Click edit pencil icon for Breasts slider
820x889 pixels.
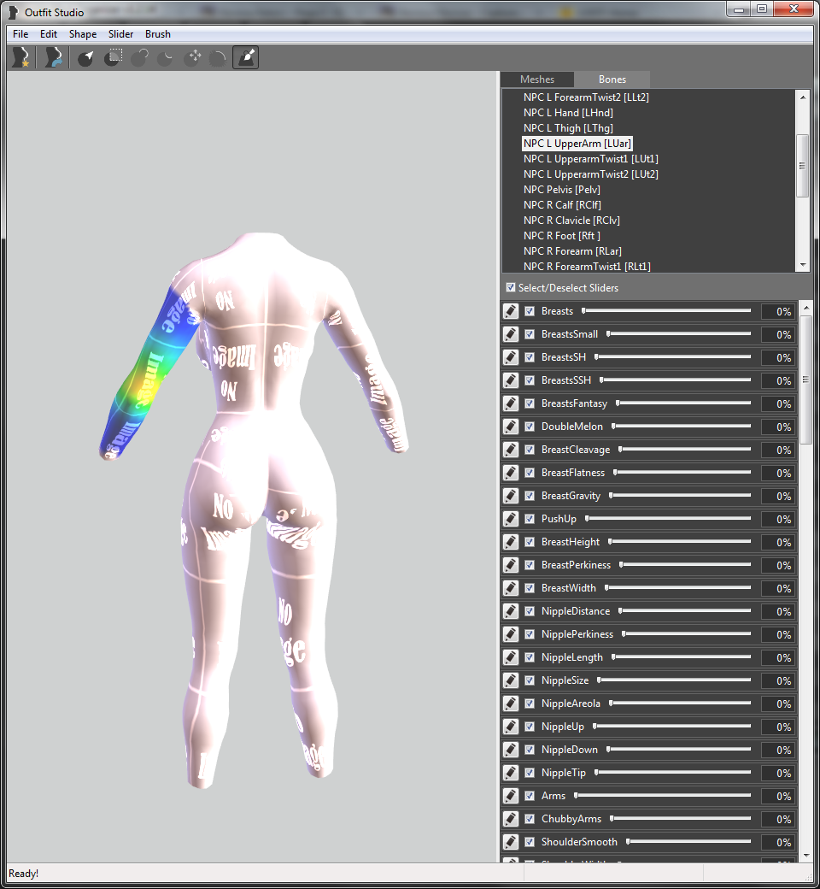(x=511, y=311)
